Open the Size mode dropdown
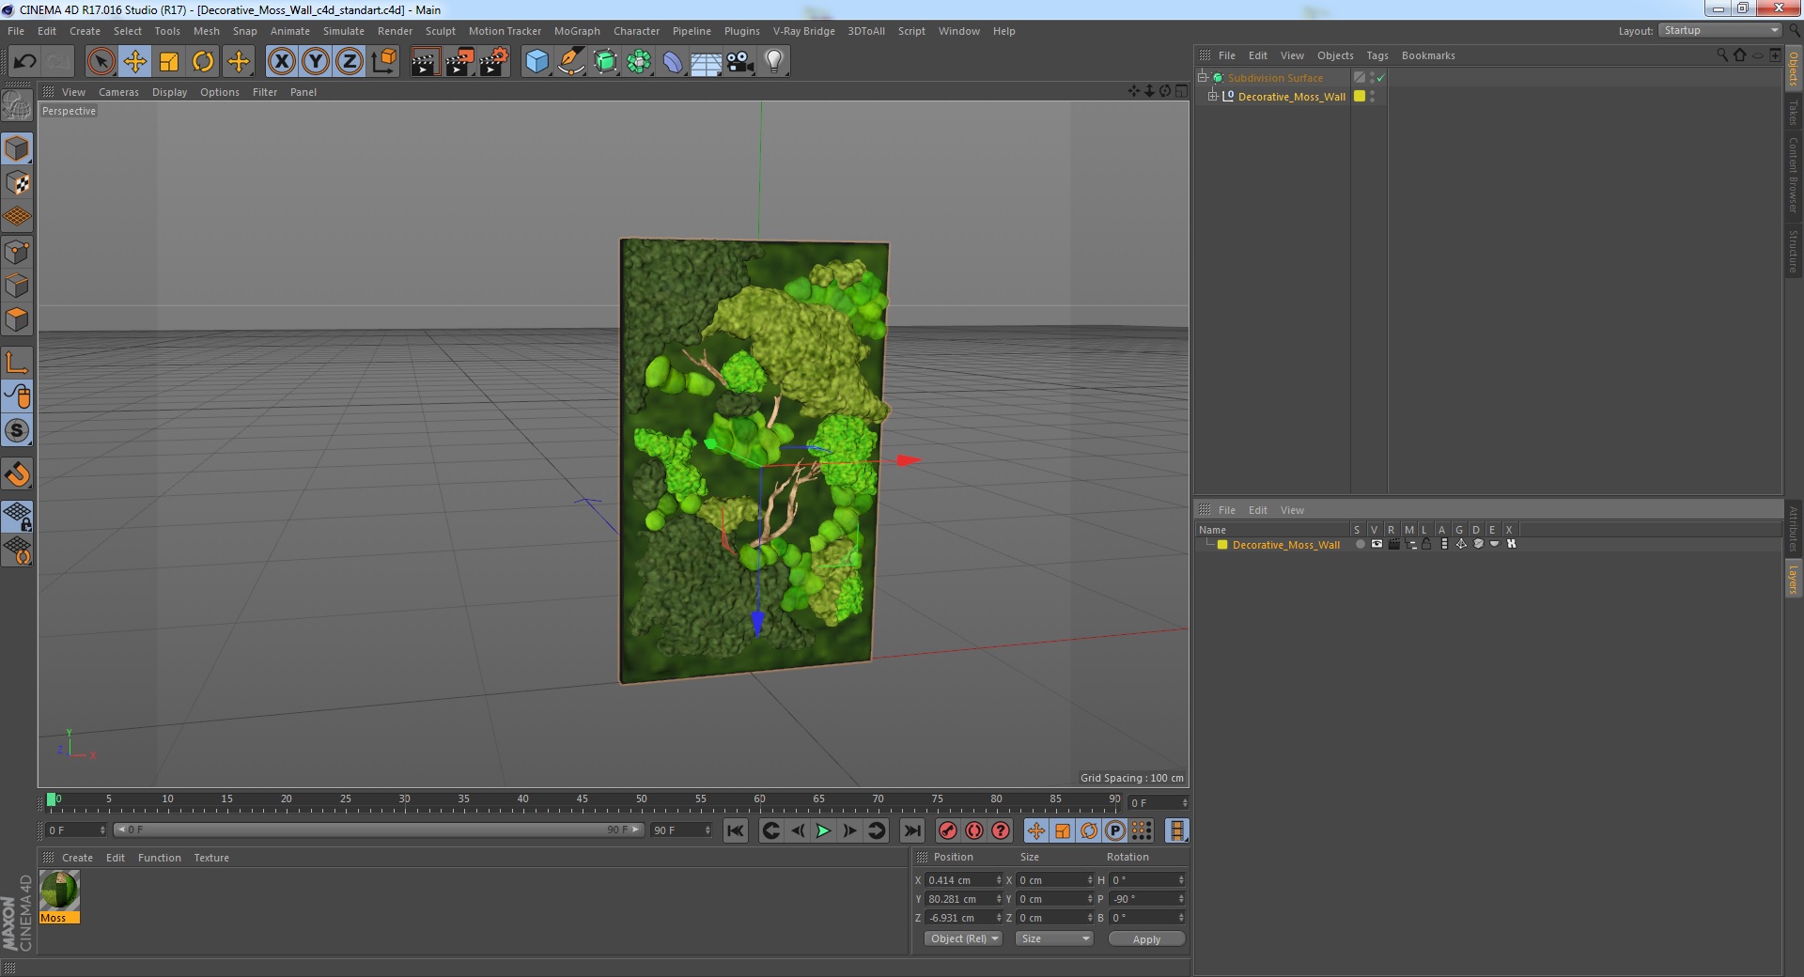The image size is (1804, 977). pyautogui.click(x=1054, y=938)
